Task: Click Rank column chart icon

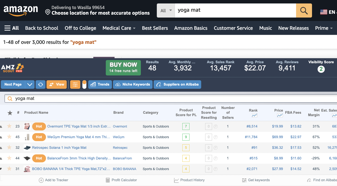Action: pos(255,115)
